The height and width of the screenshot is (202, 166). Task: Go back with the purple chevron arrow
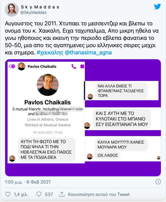click(10, 66)
